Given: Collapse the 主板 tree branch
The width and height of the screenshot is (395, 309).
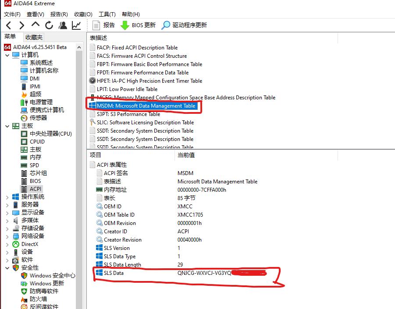Looking at the screenshot, I should [x=8, y=126].
